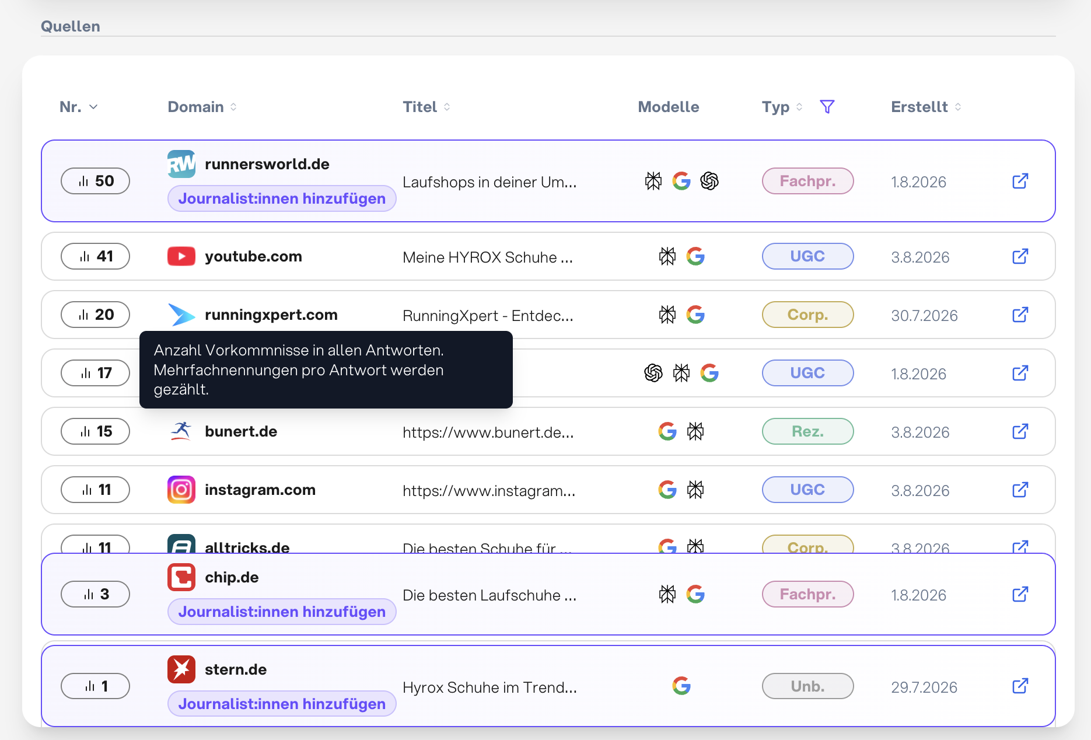This screenshot has width=1091, height=740.
Task: Click the UGC tag in youtube.com row
Action: (x=807, y=256)
